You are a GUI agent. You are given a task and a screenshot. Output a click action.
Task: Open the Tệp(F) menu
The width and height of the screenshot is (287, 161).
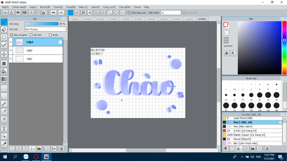5,7
